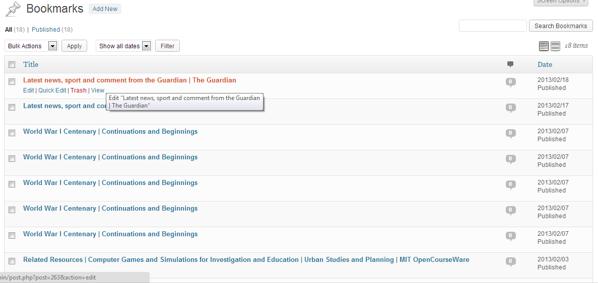Click the search bookmarks text field
This screenshot has width=598, height=283.
tap(493, 26)
